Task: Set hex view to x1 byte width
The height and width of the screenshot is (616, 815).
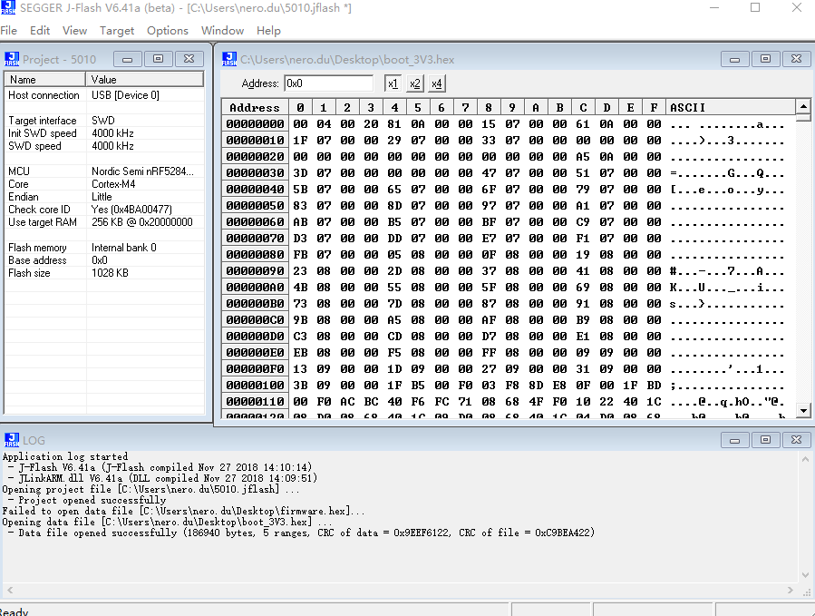Action: tap(393, 83)
